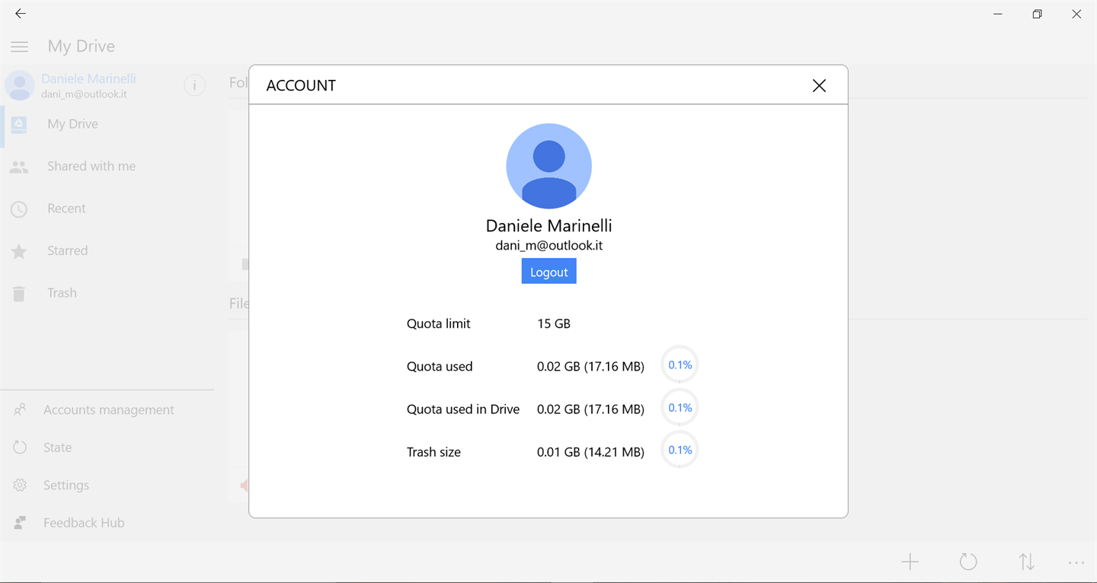This screenshot has height=583, width=1097.
Task: Click the large profile avatar in the dialog
Action: tap(548, 166)
